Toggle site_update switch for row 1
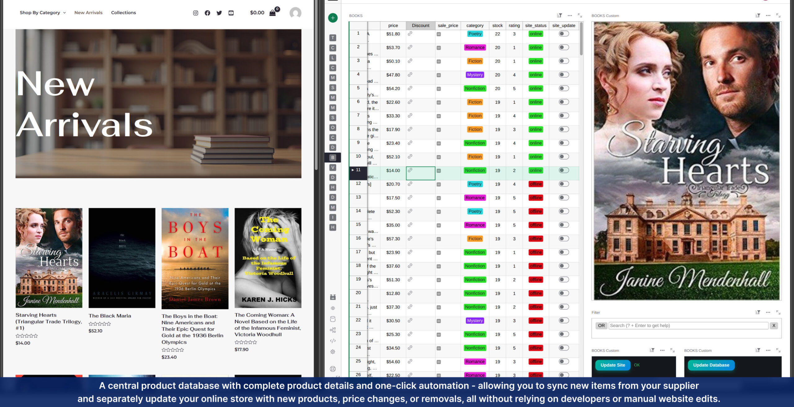This screenshot has height=407, width=794. coord(564,34)
